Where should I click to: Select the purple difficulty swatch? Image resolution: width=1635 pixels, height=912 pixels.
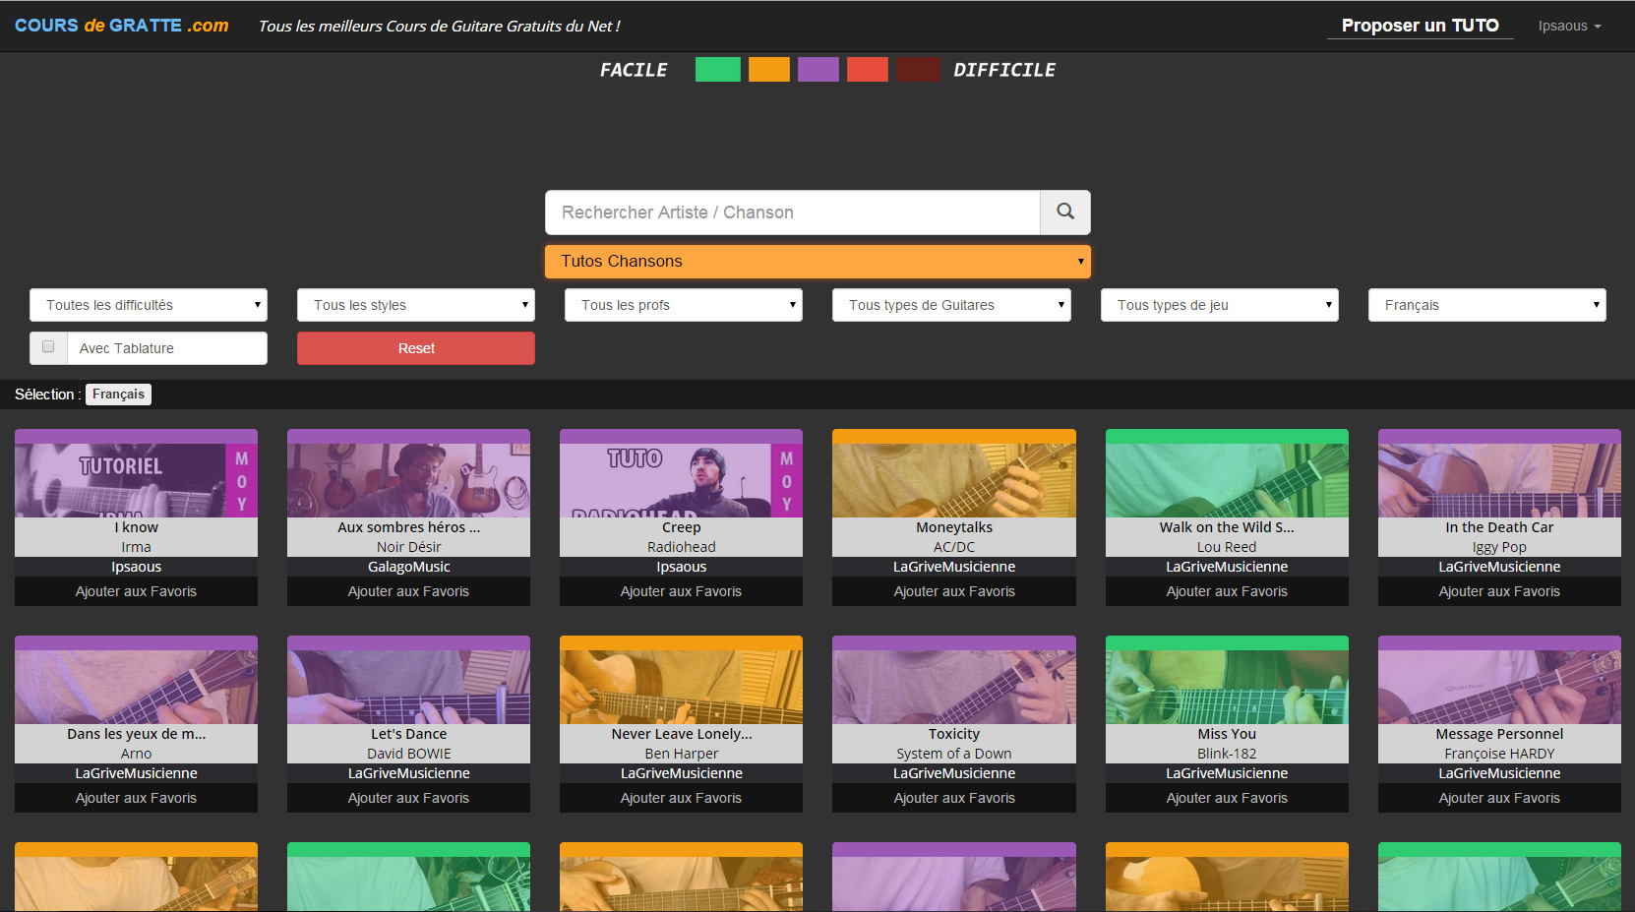pos(818,70)
